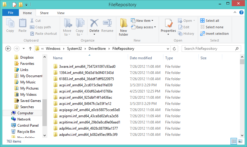
Task: Expand the Delete options arrow
Action: [x=94, y=34]
